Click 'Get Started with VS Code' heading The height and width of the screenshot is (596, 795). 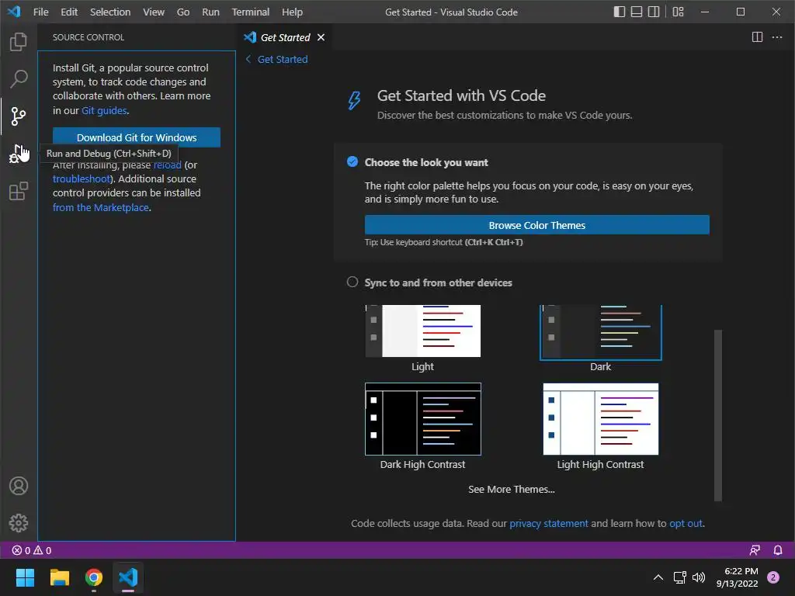pos(461,95)
